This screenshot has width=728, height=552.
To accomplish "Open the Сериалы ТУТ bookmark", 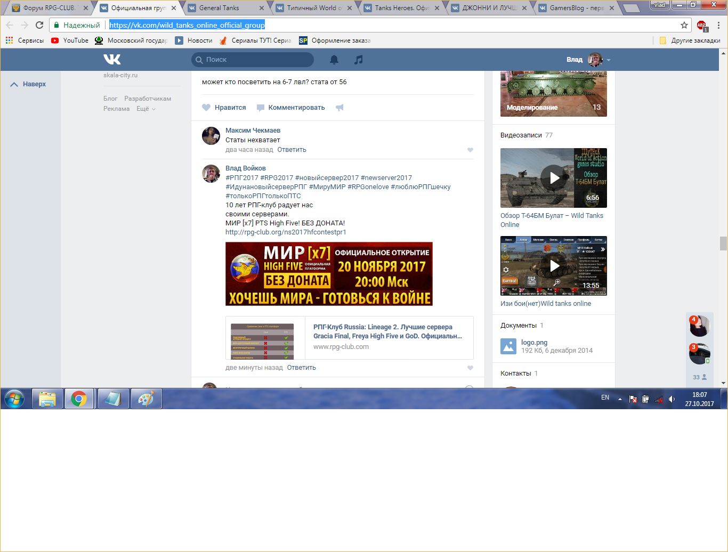I will click(x=255, y=40).
